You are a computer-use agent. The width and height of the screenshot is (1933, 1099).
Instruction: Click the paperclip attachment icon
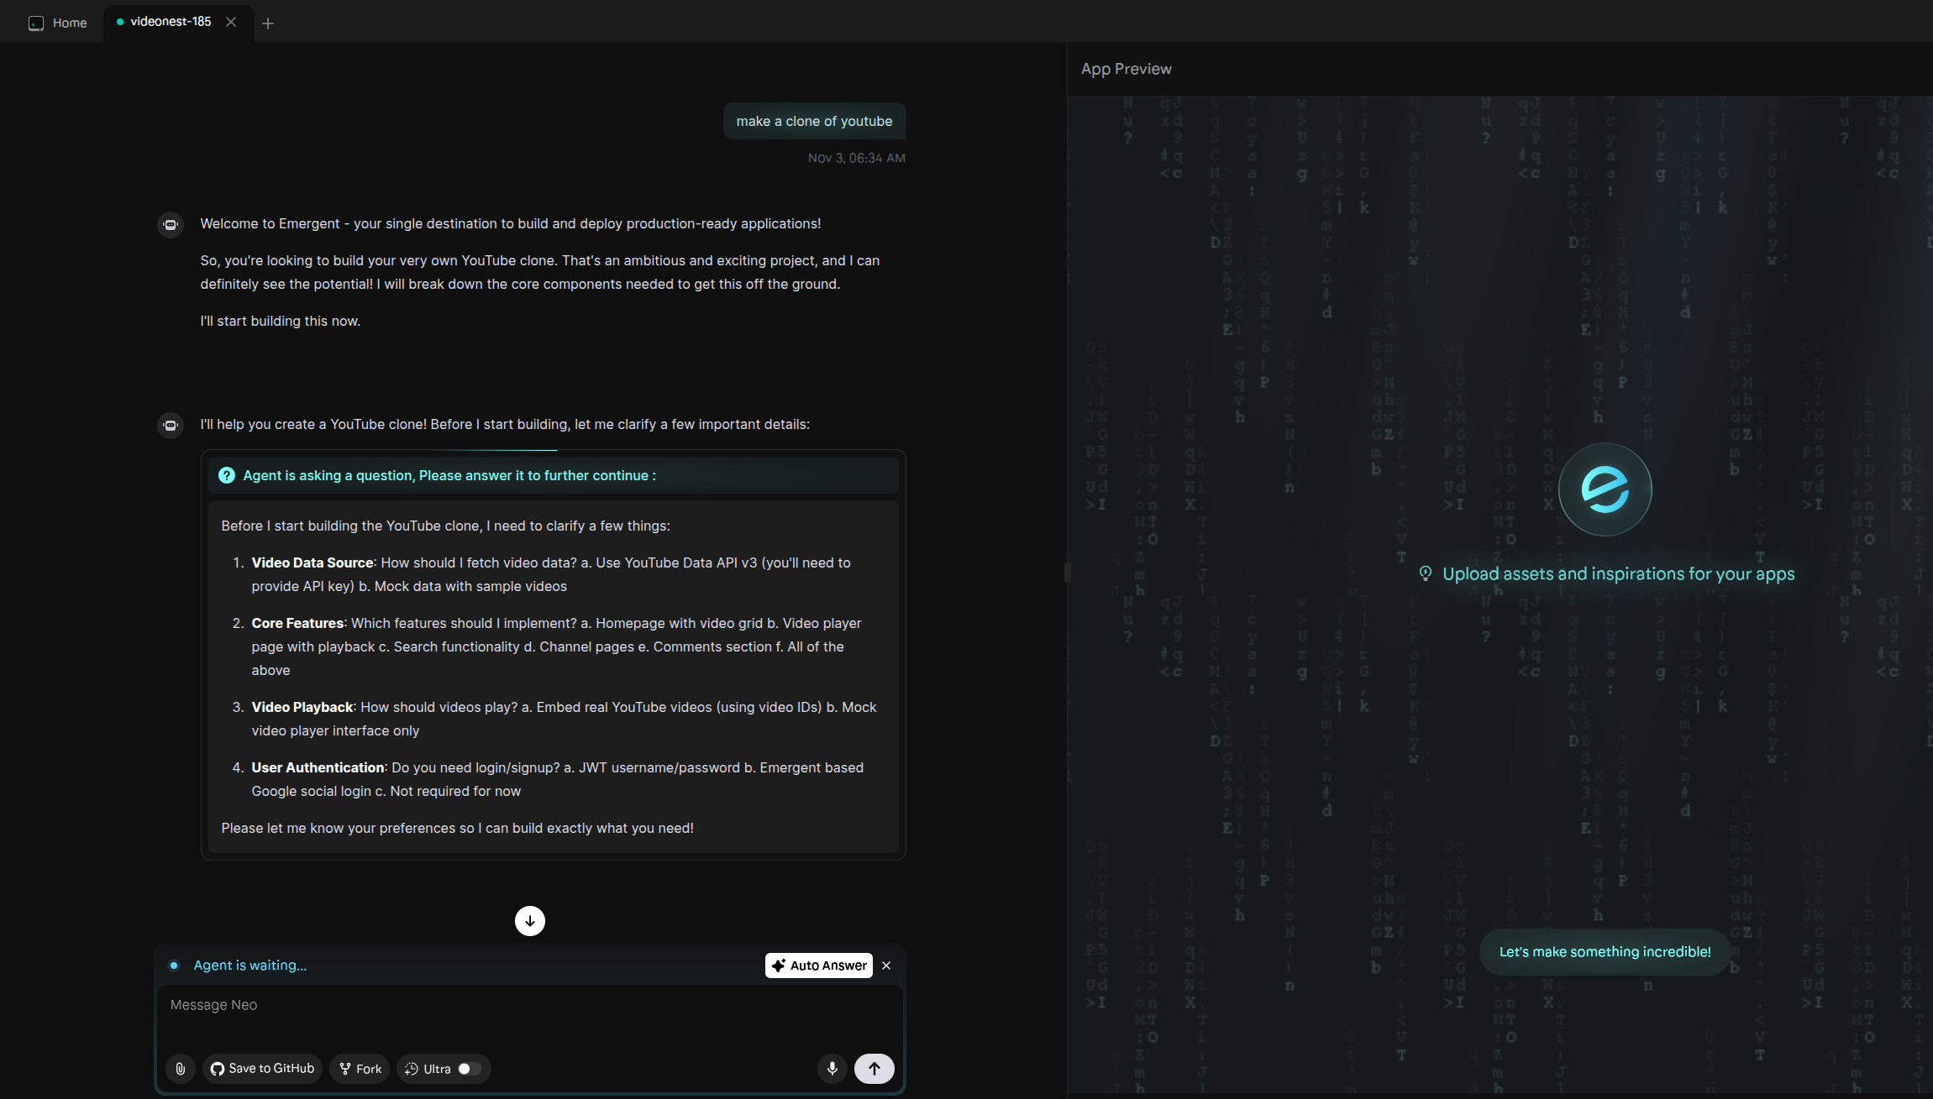click(180, 1069)
